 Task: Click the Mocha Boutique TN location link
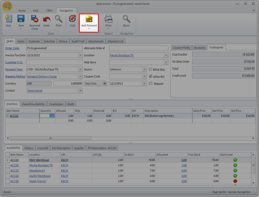pos(122,55)
